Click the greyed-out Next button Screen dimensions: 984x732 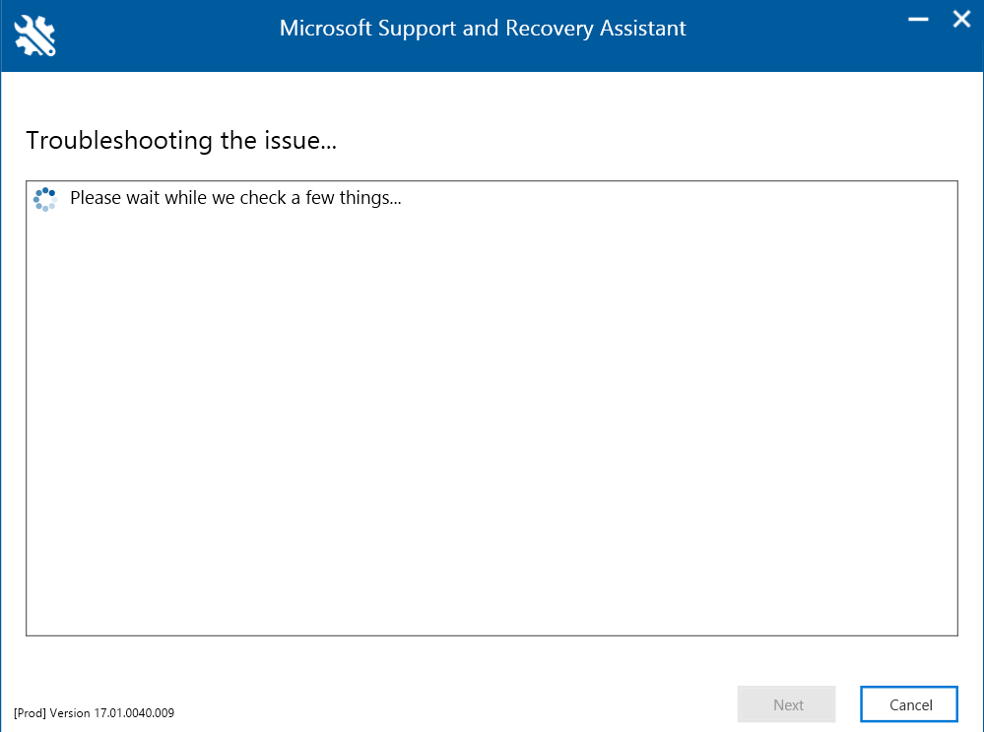click(x=786, y=704)
